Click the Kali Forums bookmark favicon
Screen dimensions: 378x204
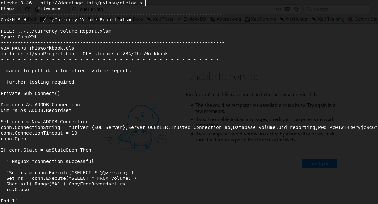(247, 19)
